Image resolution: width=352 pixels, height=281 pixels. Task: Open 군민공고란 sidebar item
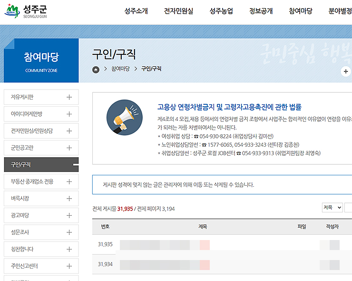41,148
